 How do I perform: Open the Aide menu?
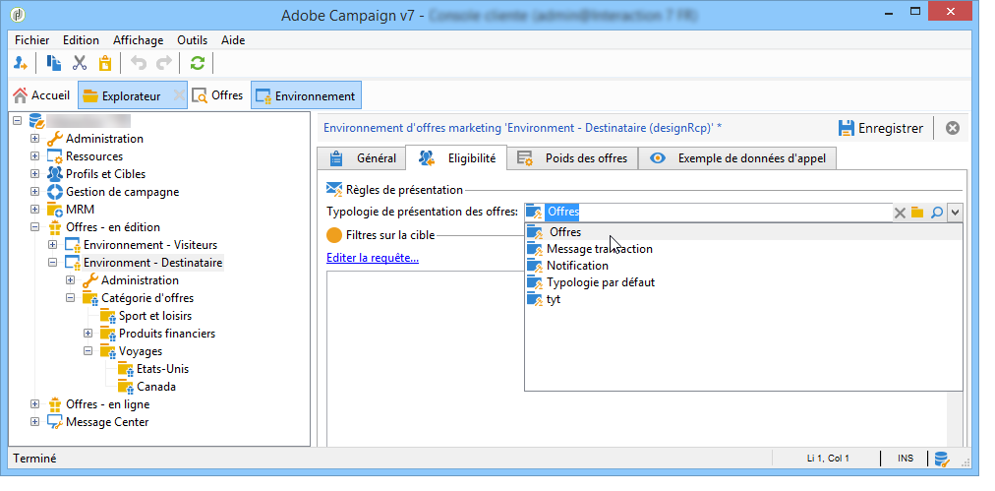pos(233,40)
